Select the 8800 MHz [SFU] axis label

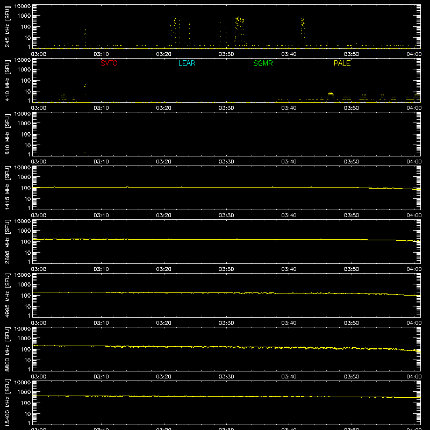8,349
